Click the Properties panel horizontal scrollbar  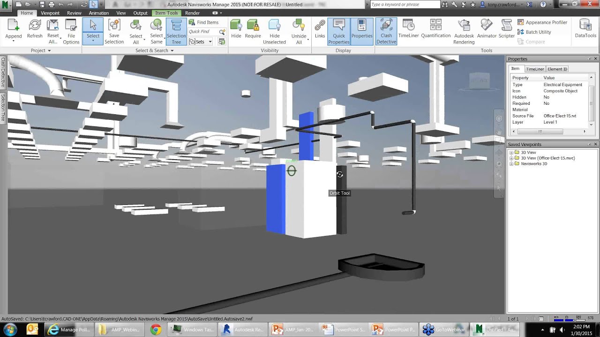(549, 132)
